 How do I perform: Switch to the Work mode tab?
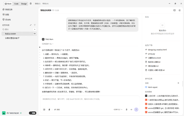tap(8, 4)
